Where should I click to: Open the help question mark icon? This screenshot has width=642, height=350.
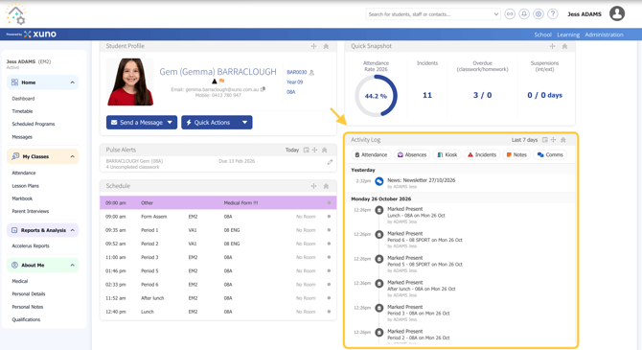pos(553,14)
